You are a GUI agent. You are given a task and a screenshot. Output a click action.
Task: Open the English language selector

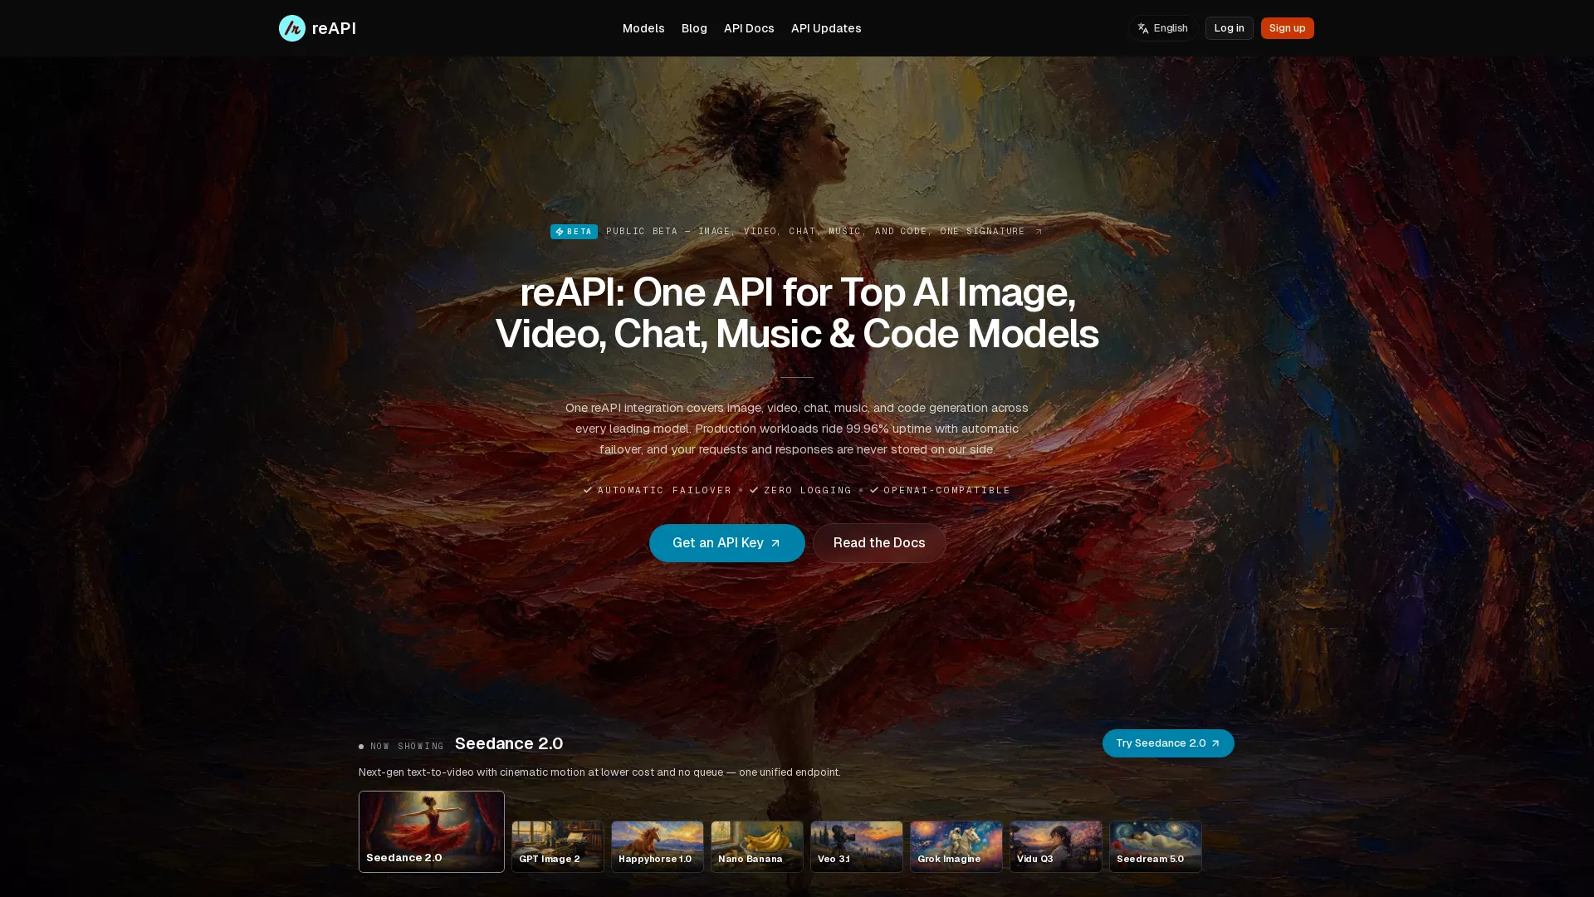(x=1162, y=28)
